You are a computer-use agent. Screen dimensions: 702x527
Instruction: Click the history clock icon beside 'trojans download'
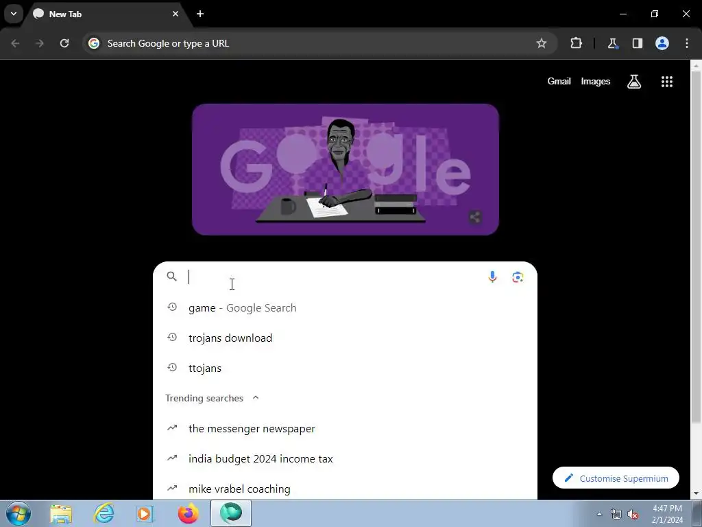pos(172,337)
